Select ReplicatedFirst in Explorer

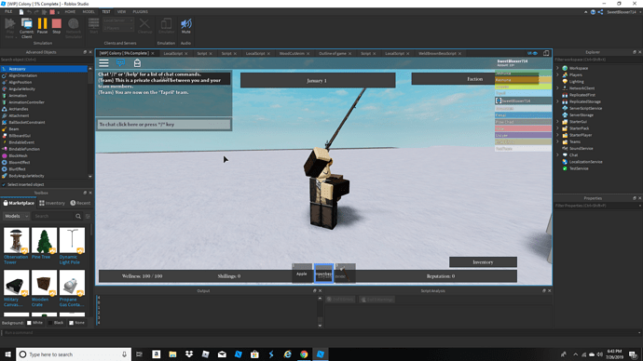581,95
